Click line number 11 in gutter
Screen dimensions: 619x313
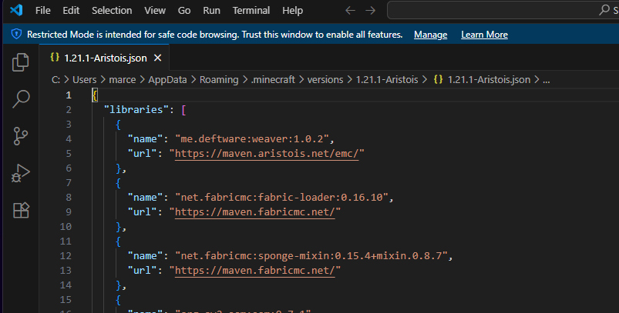coord(66,241)
